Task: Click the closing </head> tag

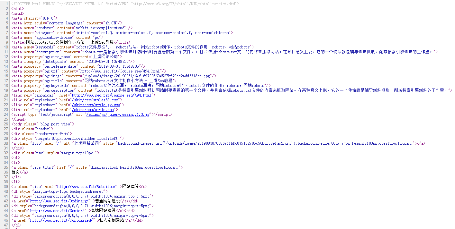Action: 18,119
